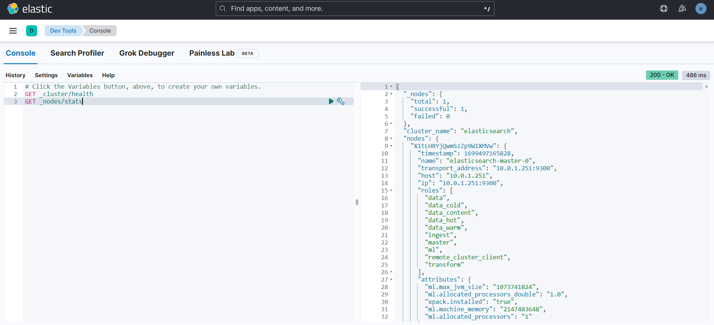Open the Grok Debugger tab

pyautogui.click(x=147, y=53)
